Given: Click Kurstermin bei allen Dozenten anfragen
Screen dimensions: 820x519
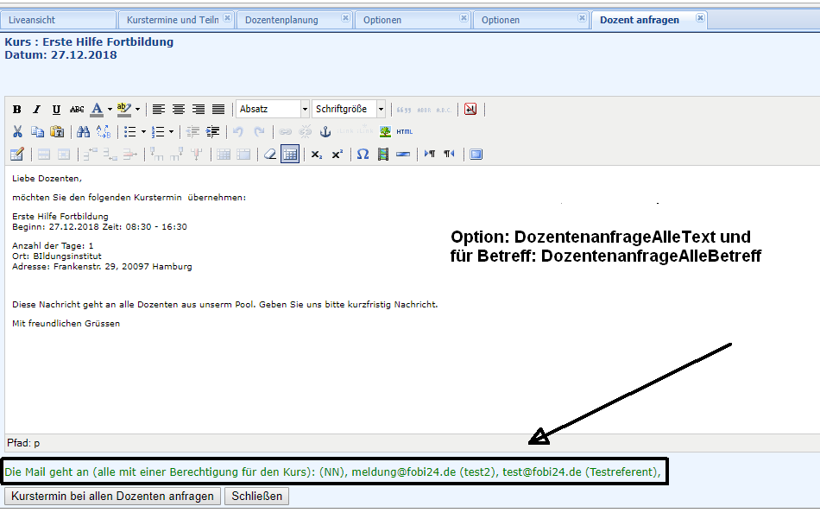Looking at the screenshot, I should pos(112,497).
